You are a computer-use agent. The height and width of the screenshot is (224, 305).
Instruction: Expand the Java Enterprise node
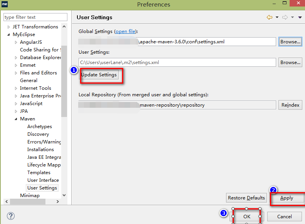pos(16,96)
